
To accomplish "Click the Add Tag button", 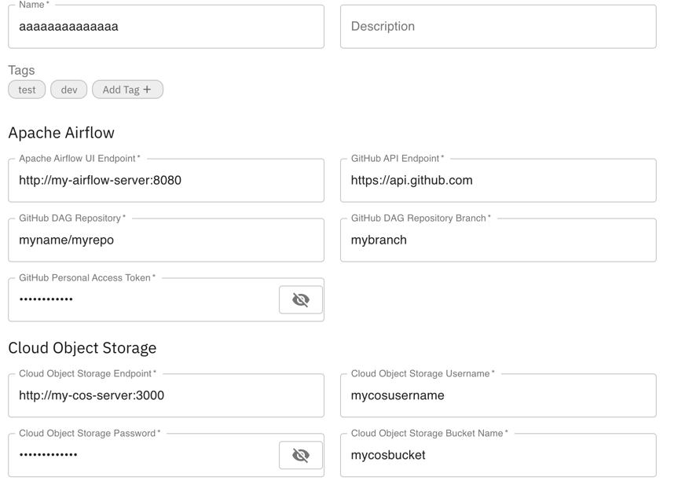I will 127,89.
